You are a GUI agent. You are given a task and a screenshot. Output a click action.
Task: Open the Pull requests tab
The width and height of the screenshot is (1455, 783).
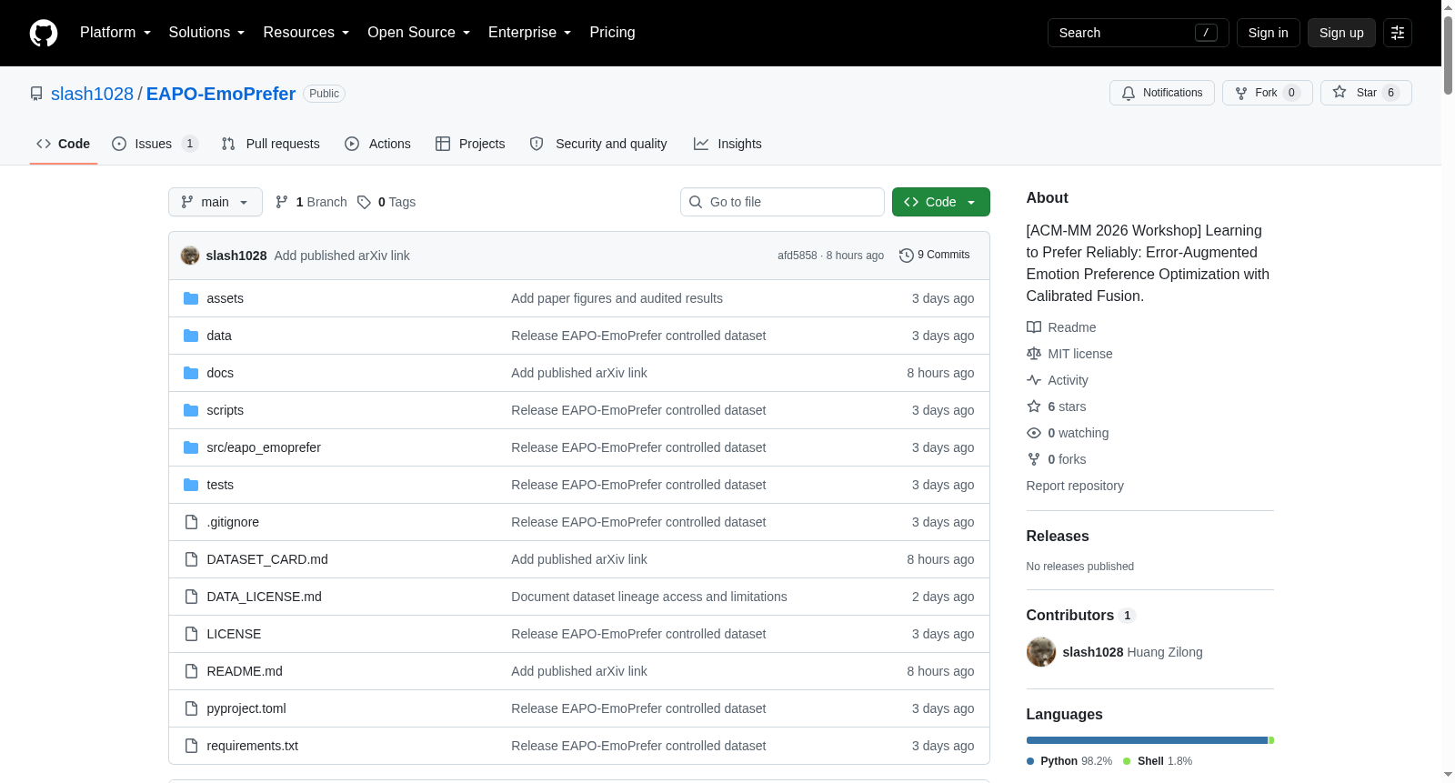point(271,144)
